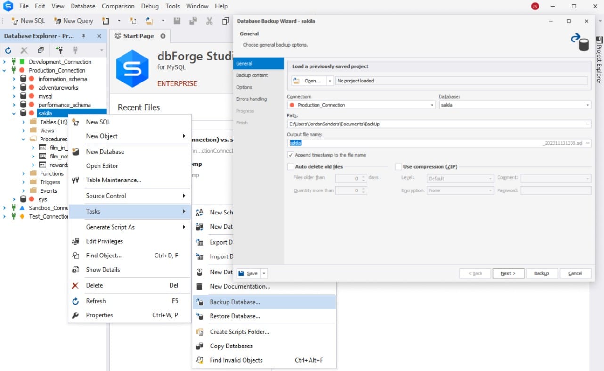Click the dropdown arrow next to wizard Save

[264, 273]
